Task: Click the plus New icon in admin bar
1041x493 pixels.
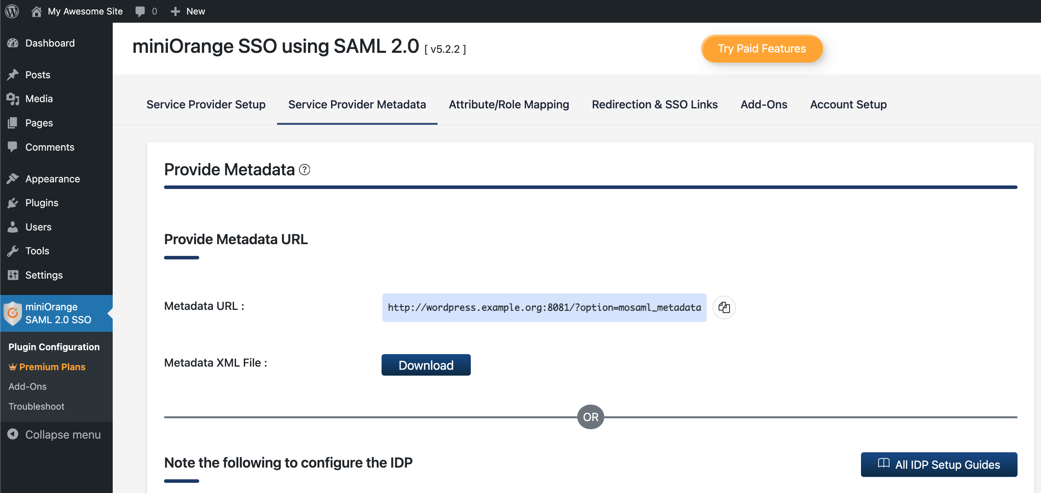Action: coord(175,11)
